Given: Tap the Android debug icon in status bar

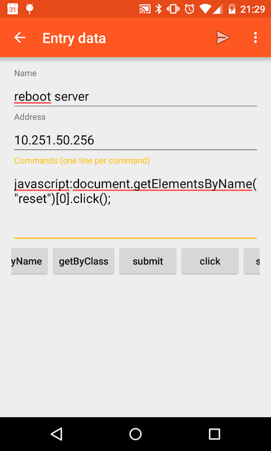Looking at the screenshot, I should pos(30,9).
